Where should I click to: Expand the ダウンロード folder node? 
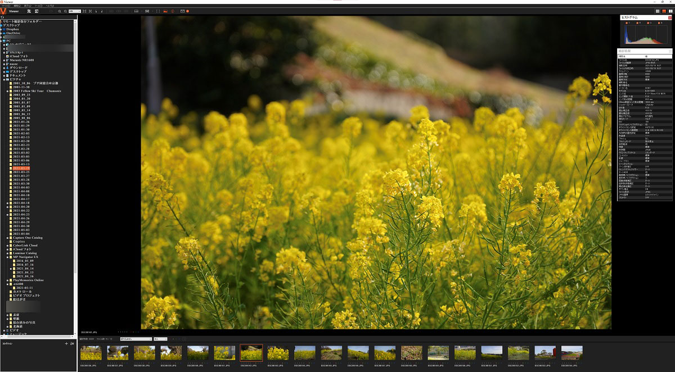point(4,68)
